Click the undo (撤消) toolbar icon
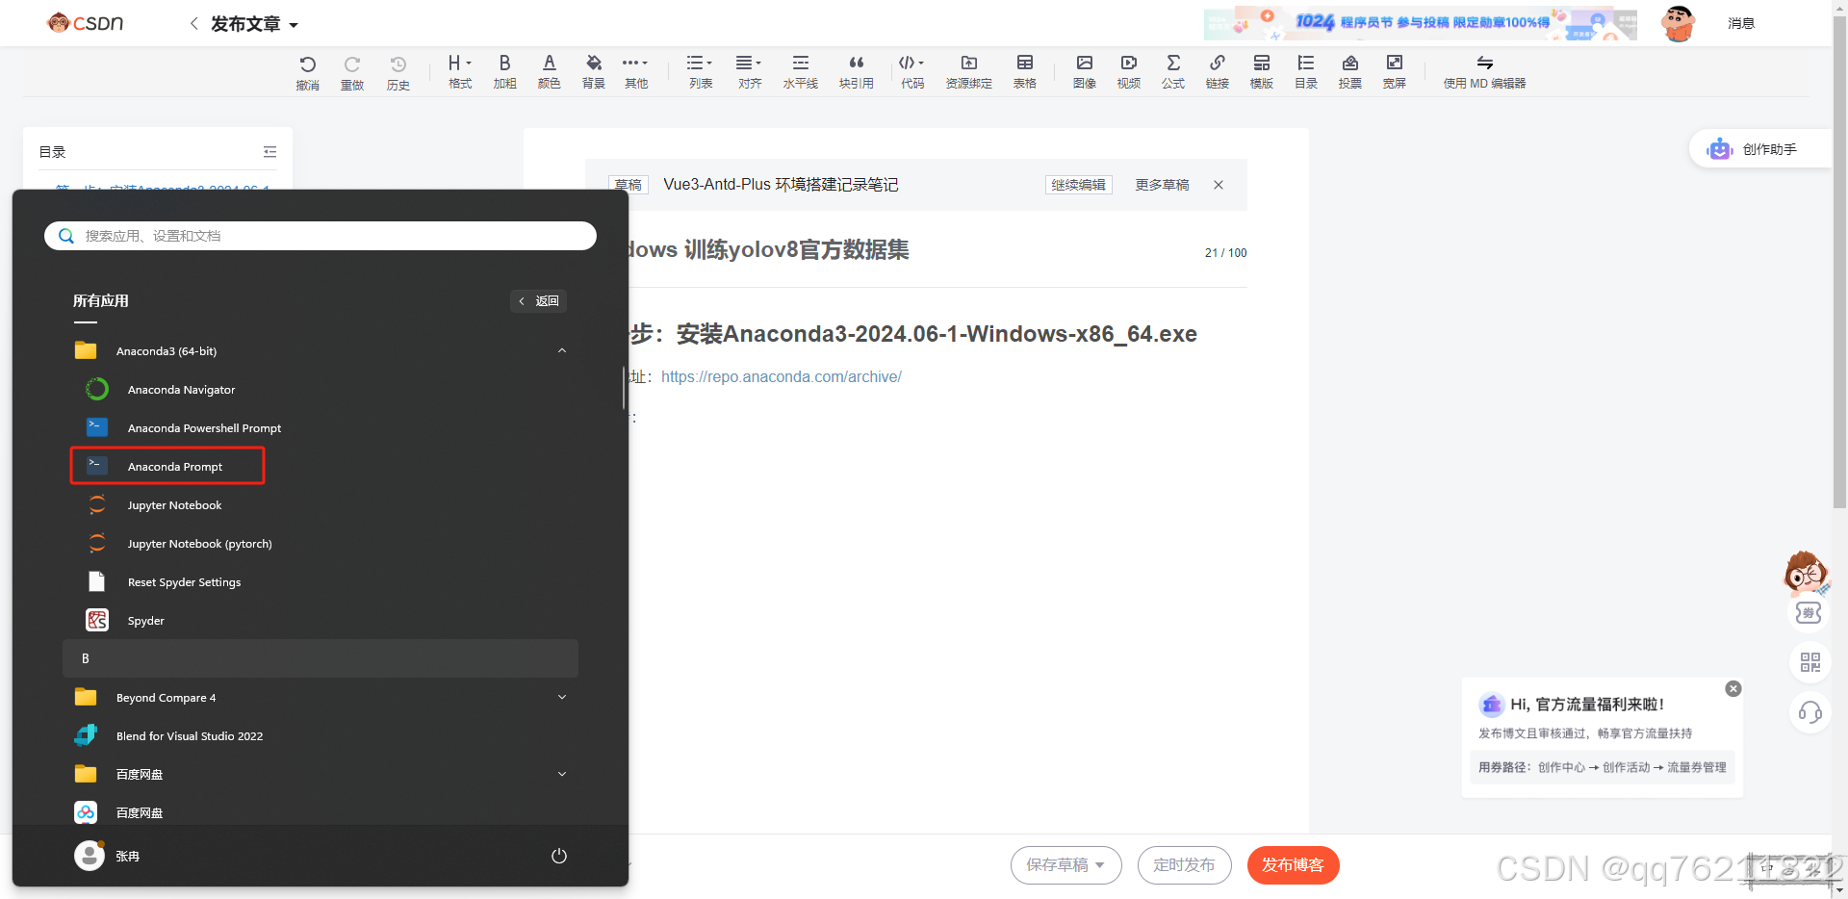This screenshot has height=899, width=1848. tap(307, 72)
